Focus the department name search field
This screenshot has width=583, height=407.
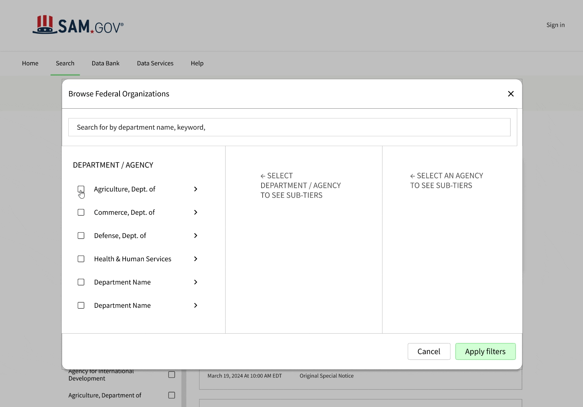pos(290,127)
